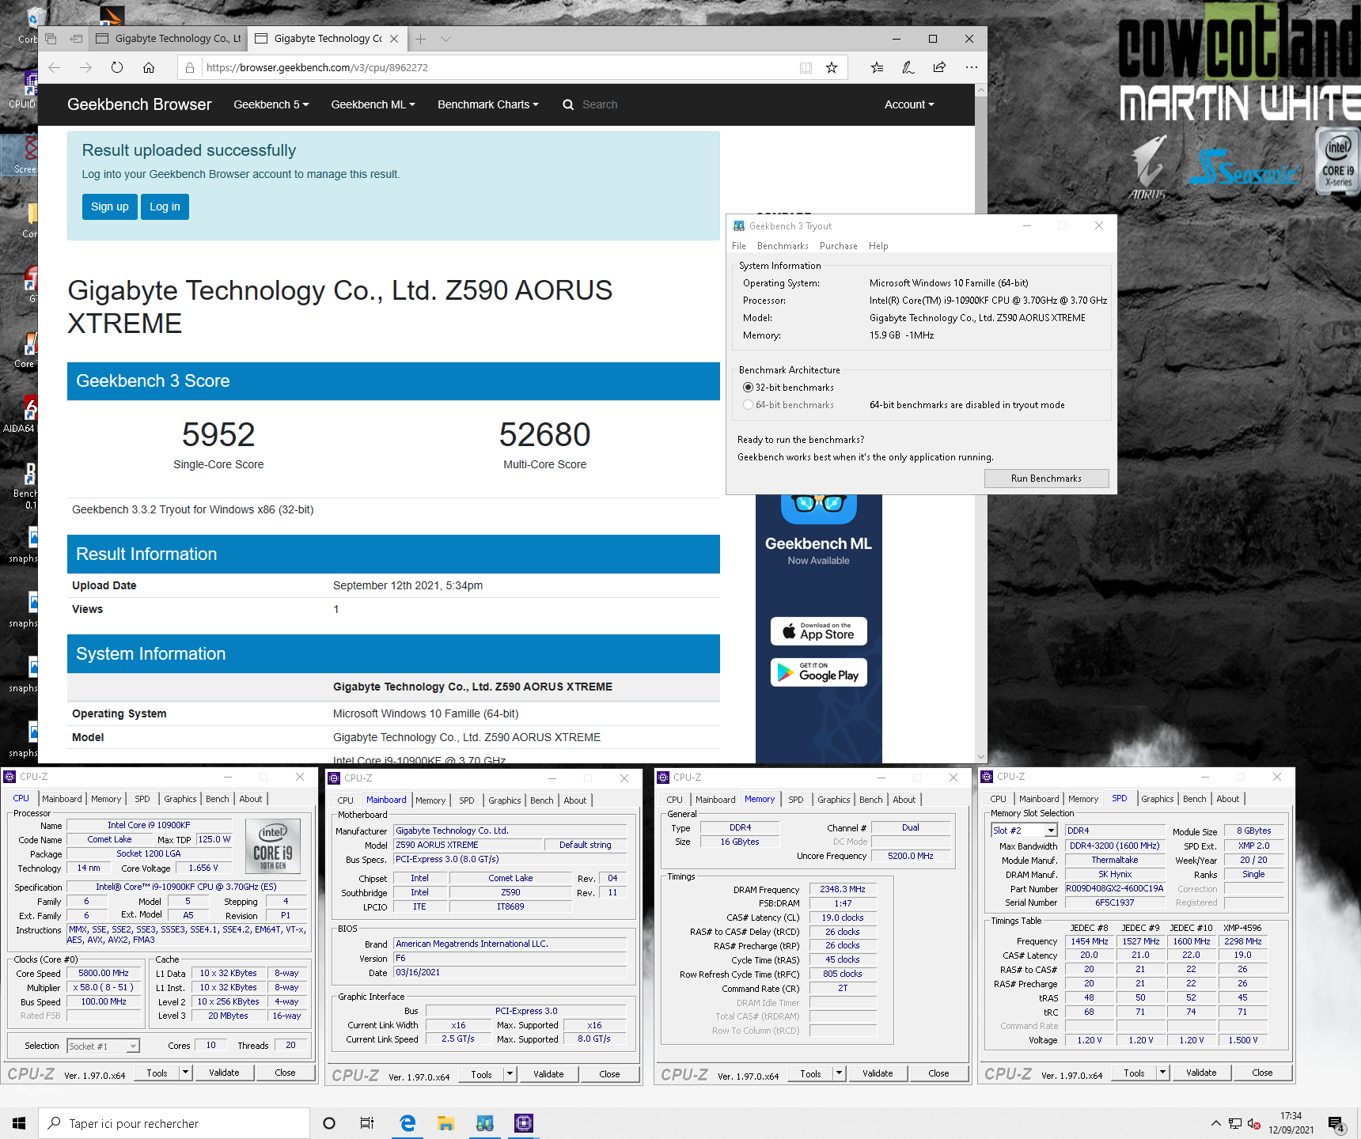Click the Google Play badge
Image resolution: width=1361 pixels, height=1139 pixels.
coord(819,672)
